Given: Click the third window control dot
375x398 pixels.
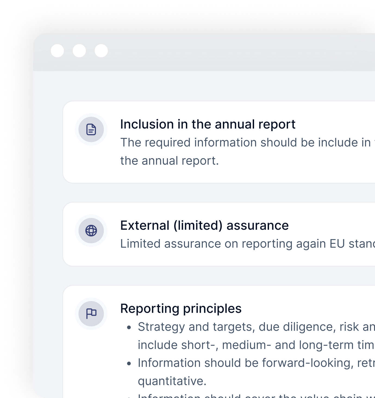Looking at the screenshot, I should click(x=101, y=51).
